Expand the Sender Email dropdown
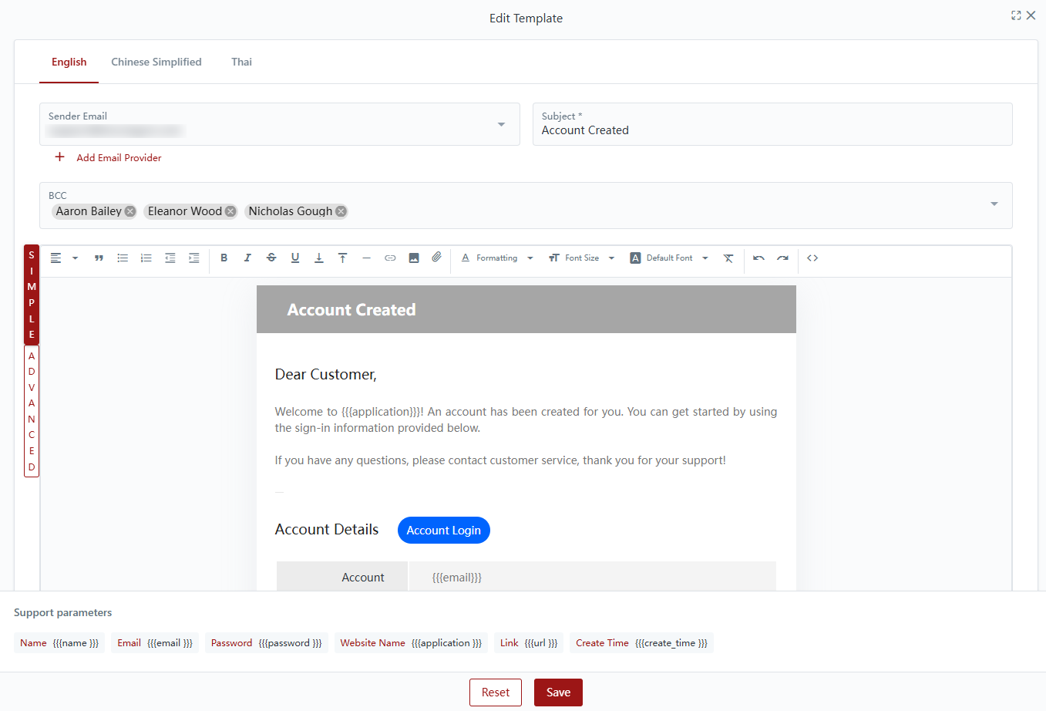Screen dimensions: 1046x711 (501, 124)
